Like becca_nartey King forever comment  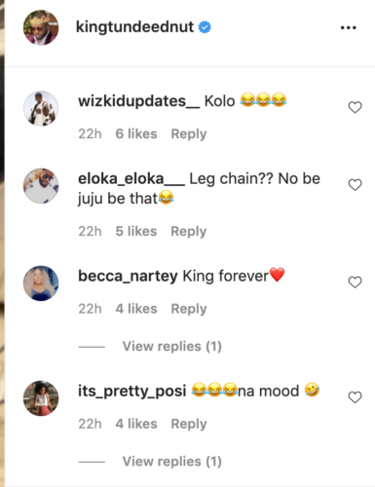[355, 282]
